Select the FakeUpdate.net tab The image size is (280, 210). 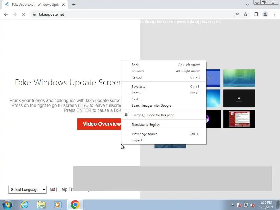pos(35,5)
